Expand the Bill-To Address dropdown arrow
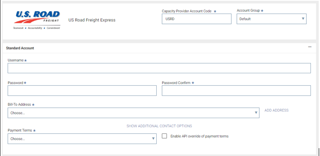320x156 pixels. coord(256,113)
